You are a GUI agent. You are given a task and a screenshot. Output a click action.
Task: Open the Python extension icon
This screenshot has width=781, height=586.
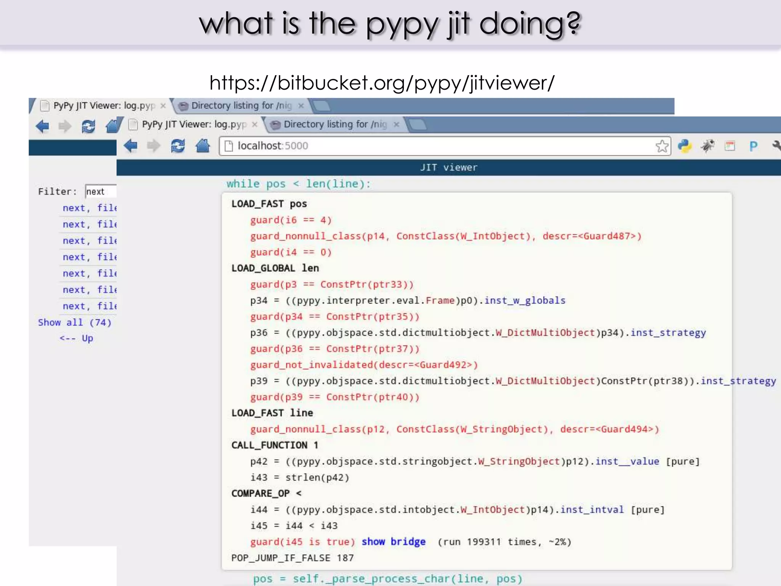coord(685,146)
